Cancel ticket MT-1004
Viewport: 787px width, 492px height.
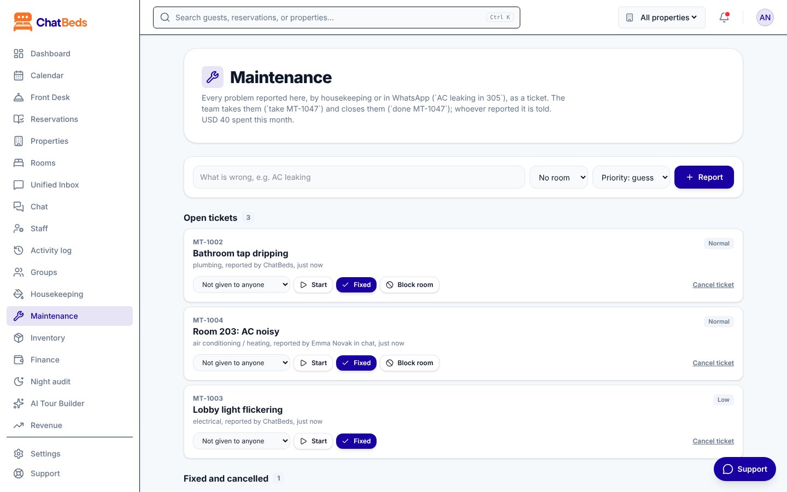[713, 363]
